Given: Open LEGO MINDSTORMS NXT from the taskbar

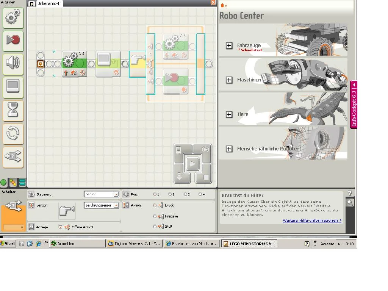Looking at the screenshot, I should point(249,243).
